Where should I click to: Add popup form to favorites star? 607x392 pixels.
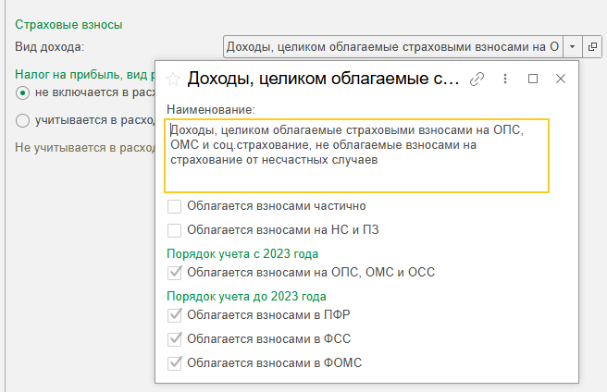click(173, 79)
